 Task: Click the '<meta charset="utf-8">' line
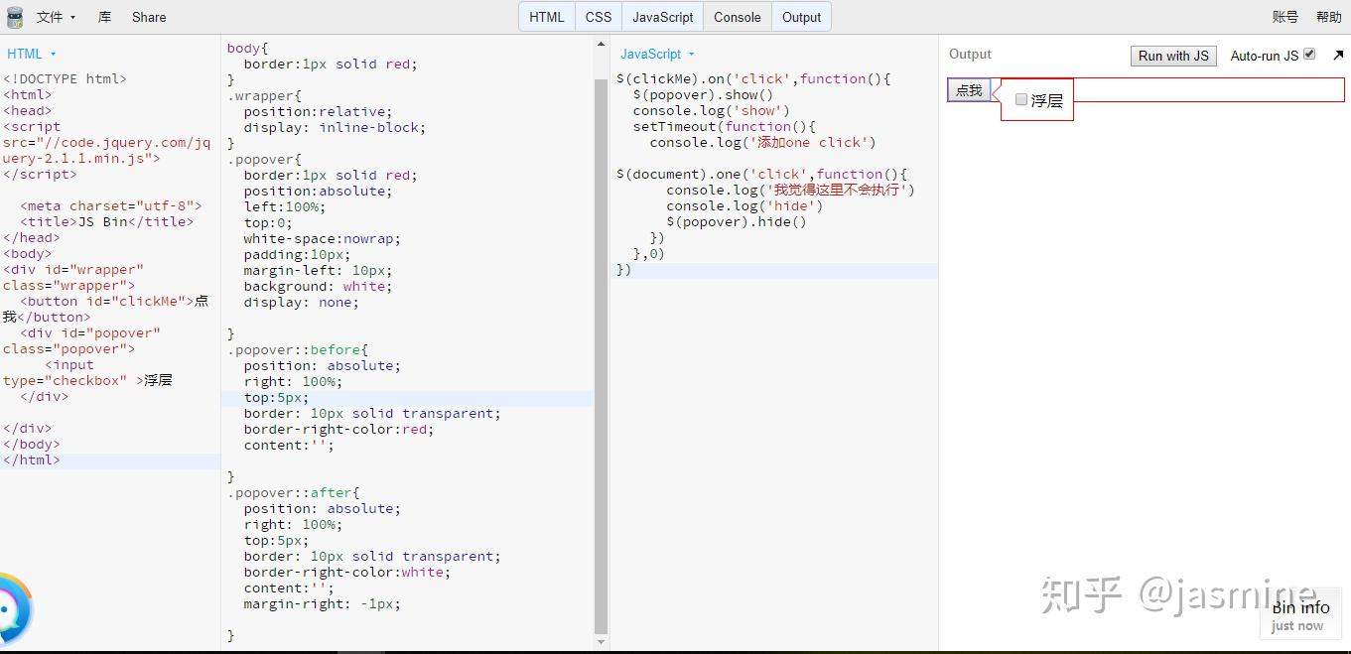111,205
